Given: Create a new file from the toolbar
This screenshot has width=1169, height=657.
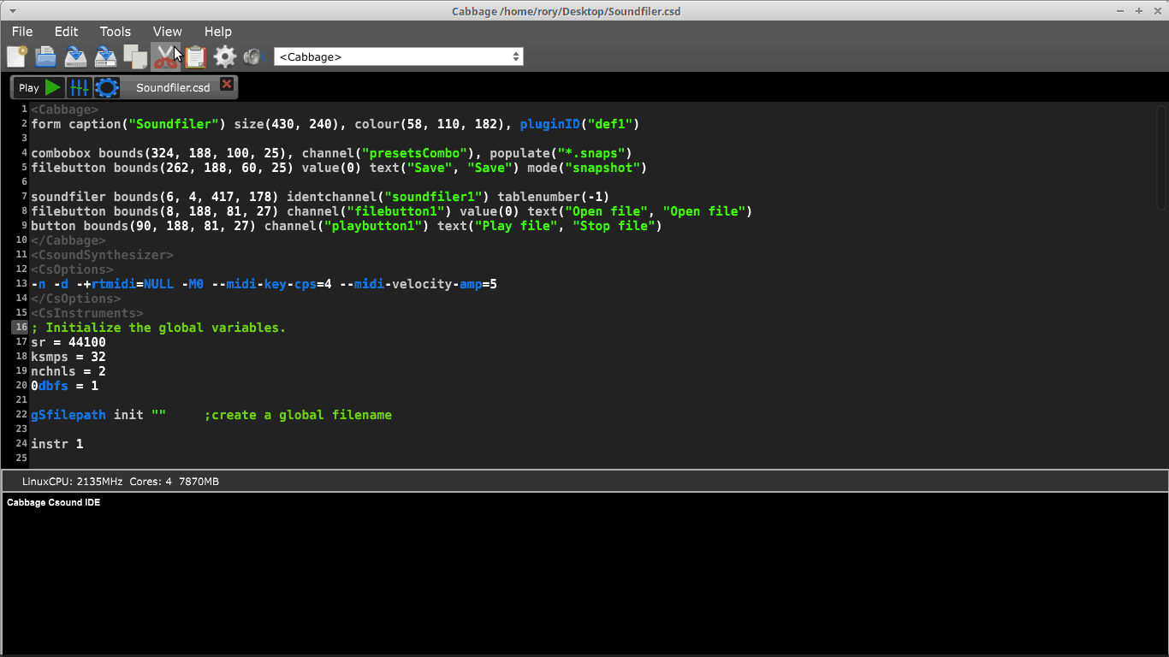Looking at the screenshot, I should click(x=16, y=56).
